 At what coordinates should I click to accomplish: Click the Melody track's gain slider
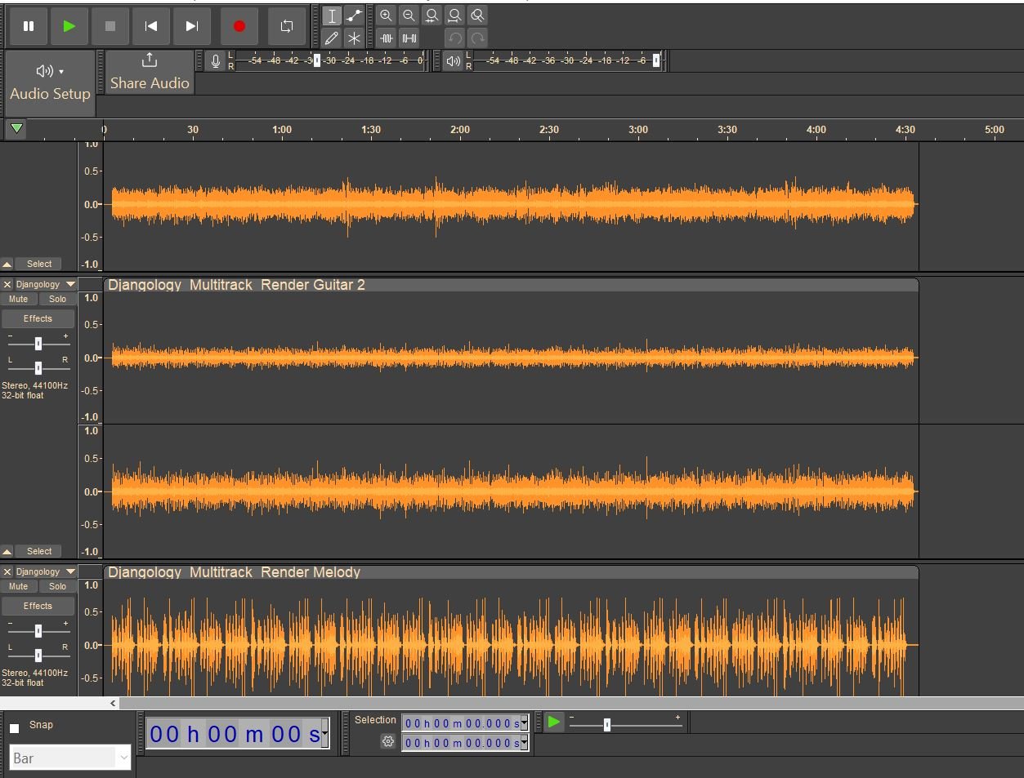38,631
